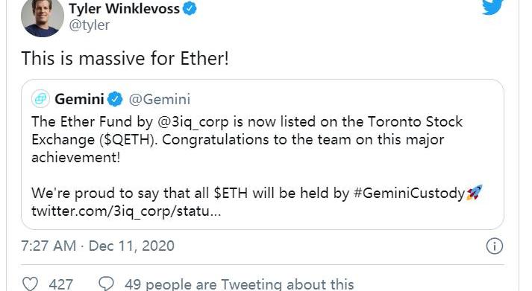
Task: Click the Gemini avatar logo
Action: tap(40, 99)
